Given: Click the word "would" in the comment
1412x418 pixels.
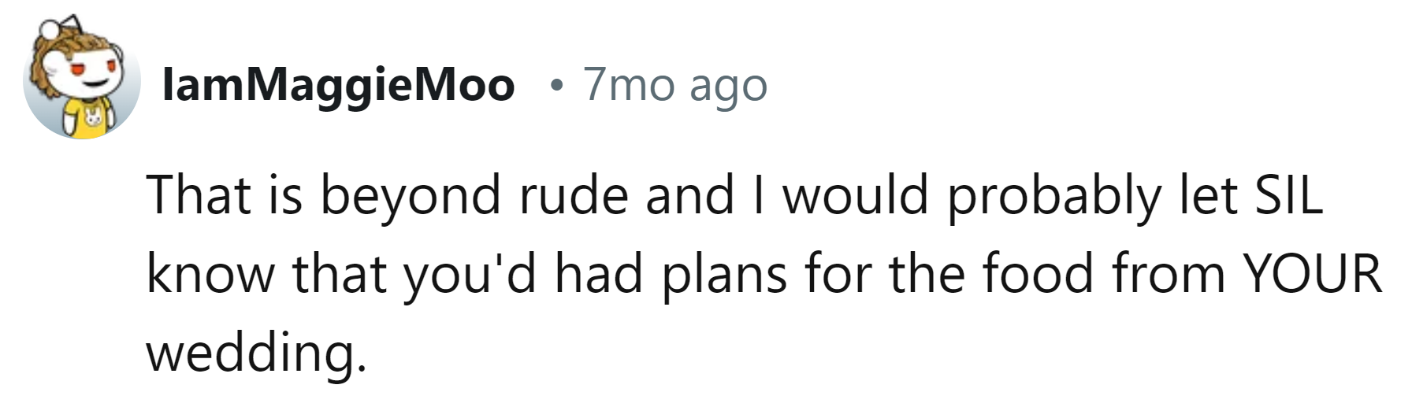Looking at the screenshot, I should [855, 195].
